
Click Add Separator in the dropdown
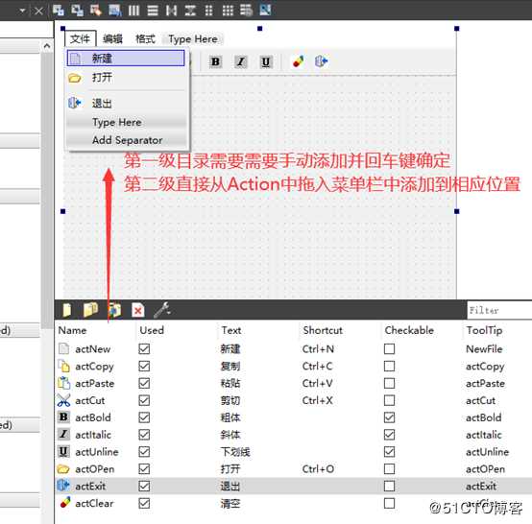tap(126, 140)
